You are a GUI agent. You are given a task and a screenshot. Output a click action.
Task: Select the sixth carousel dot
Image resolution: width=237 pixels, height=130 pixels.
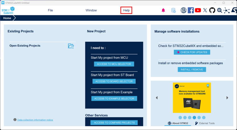[x=204, y=118]
